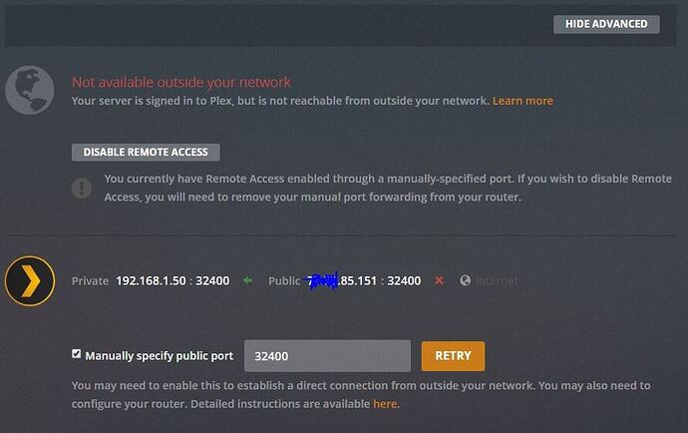Image resolution: width=688 pixels, height=433 pixels.
Task: Click the red X connection failure icon
Action: point(439,281)
